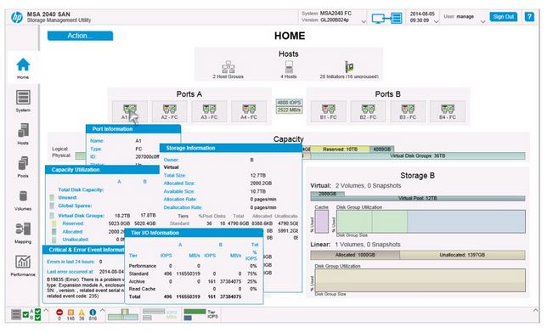Click the 4000GB capacity bar segment

(382, 149)
